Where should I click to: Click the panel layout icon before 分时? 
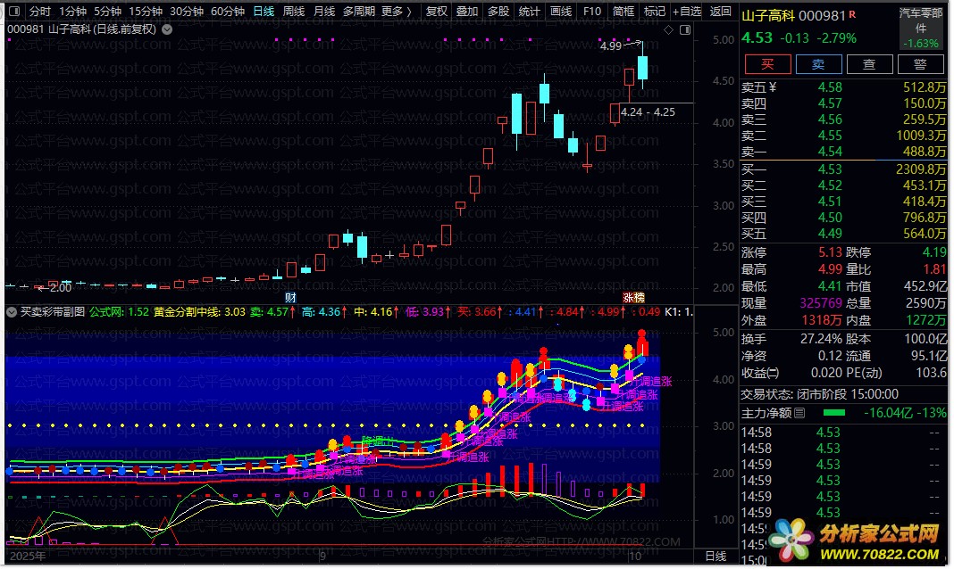(x=15, y=12)
